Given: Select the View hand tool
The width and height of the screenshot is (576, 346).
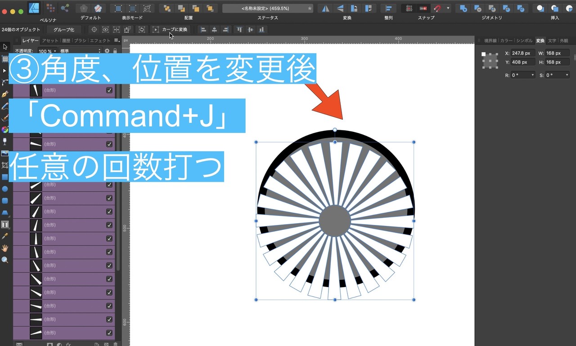Looking at the screenshot, I should click(x=5, y=248).
